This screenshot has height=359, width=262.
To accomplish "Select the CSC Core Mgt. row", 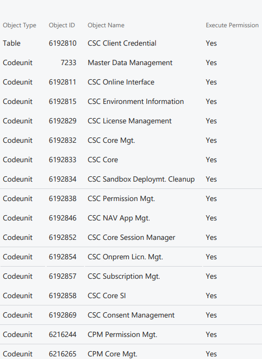I will coord(131,140).
